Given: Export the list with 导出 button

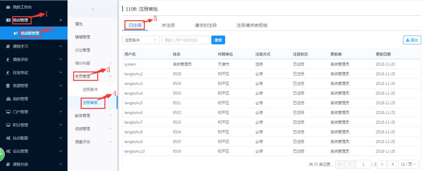Looking at the screenshot, I should [412, 40].
